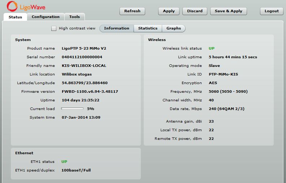Log out using the Logout button
Image resolution: width=286 pixels, height=183 pixels.
click(272, 11)
